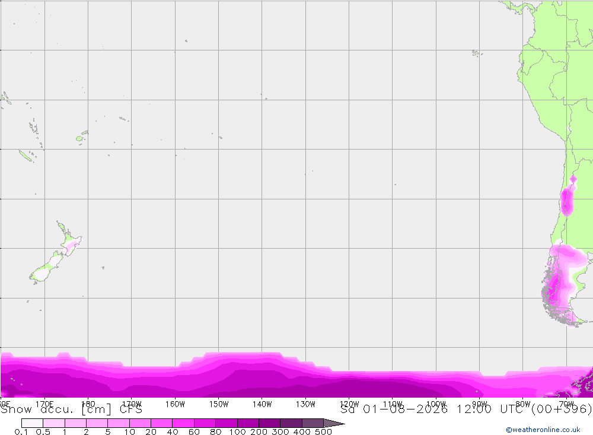Click the 150W longitude label
The image size is (593, 435).
tap(219, 404)
